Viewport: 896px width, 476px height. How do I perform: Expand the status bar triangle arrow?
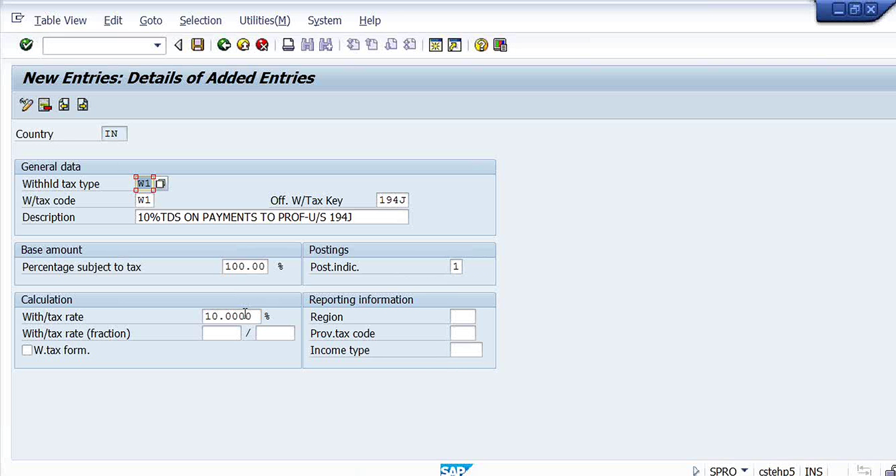[x=696, y=471]
